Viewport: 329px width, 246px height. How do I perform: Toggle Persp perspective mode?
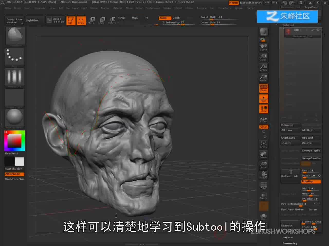click(263, 88)
